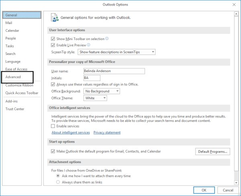Click the scrollbar down arrow
This screenshot has width=241, height=196.
coord(236,182)
